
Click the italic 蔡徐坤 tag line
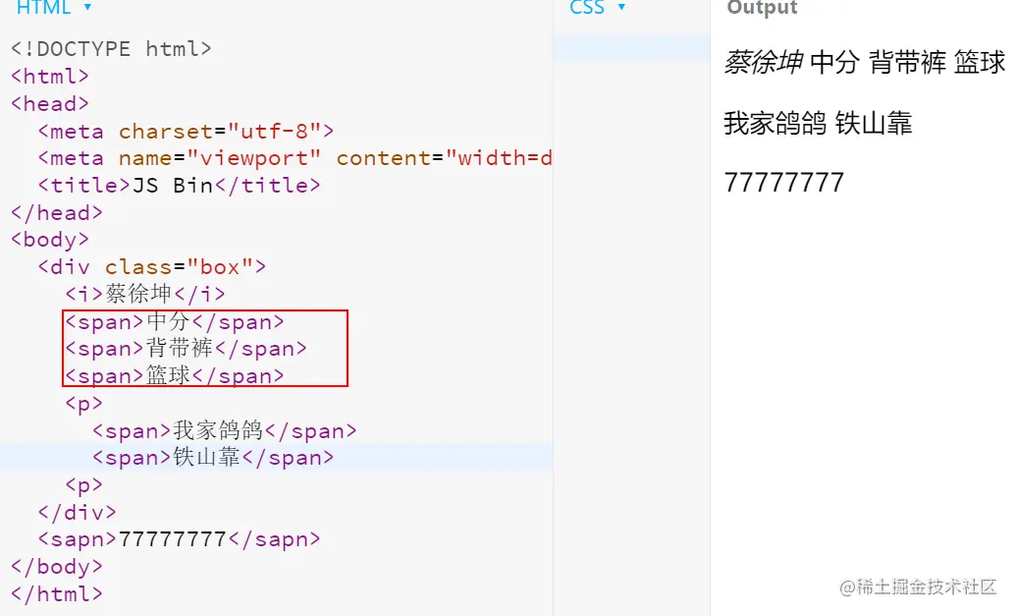click(x=145, y=295)
